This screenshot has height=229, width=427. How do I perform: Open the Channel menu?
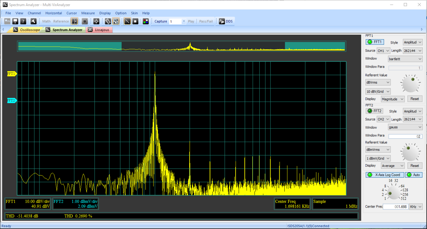(35, 13)
